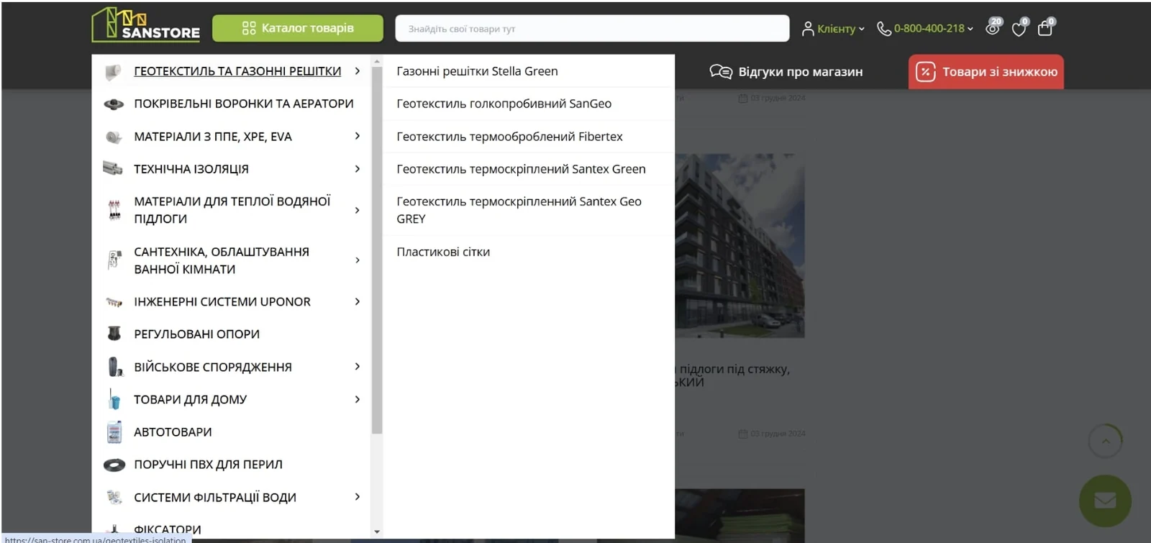Click the category menu scrollbar thumb
Screen dimensions: 1151x543
click(377, 250)
